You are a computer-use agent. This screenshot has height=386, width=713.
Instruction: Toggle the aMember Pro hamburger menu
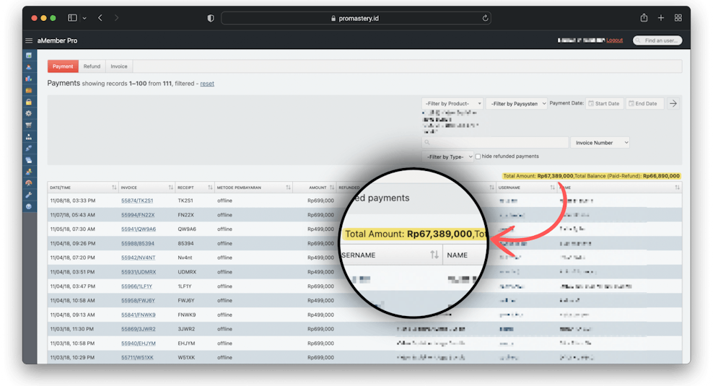coord(29,40)
